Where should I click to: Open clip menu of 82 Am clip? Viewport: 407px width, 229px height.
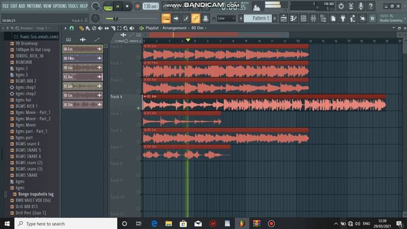coord(145,96)
